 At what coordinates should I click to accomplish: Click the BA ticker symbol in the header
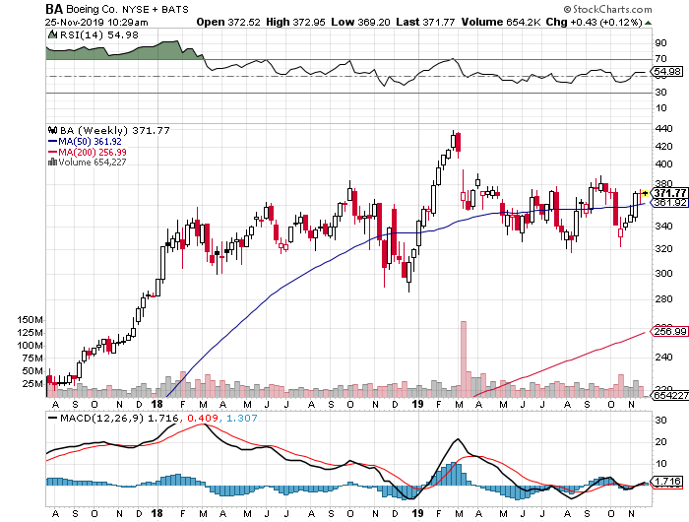54,9
